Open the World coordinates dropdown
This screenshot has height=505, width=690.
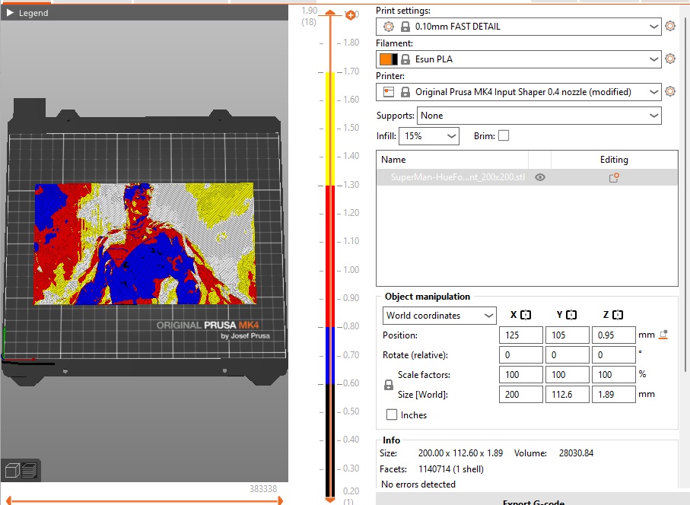tap(439, 316)
